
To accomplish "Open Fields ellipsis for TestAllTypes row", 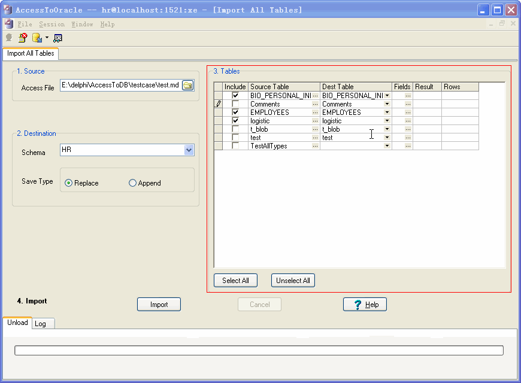I will click(x=408, y=145).
